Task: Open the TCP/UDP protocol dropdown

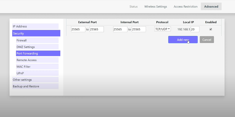Action: 162,29
